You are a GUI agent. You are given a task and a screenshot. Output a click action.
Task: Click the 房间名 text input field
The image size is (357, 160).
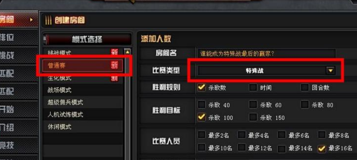[267, 54]
